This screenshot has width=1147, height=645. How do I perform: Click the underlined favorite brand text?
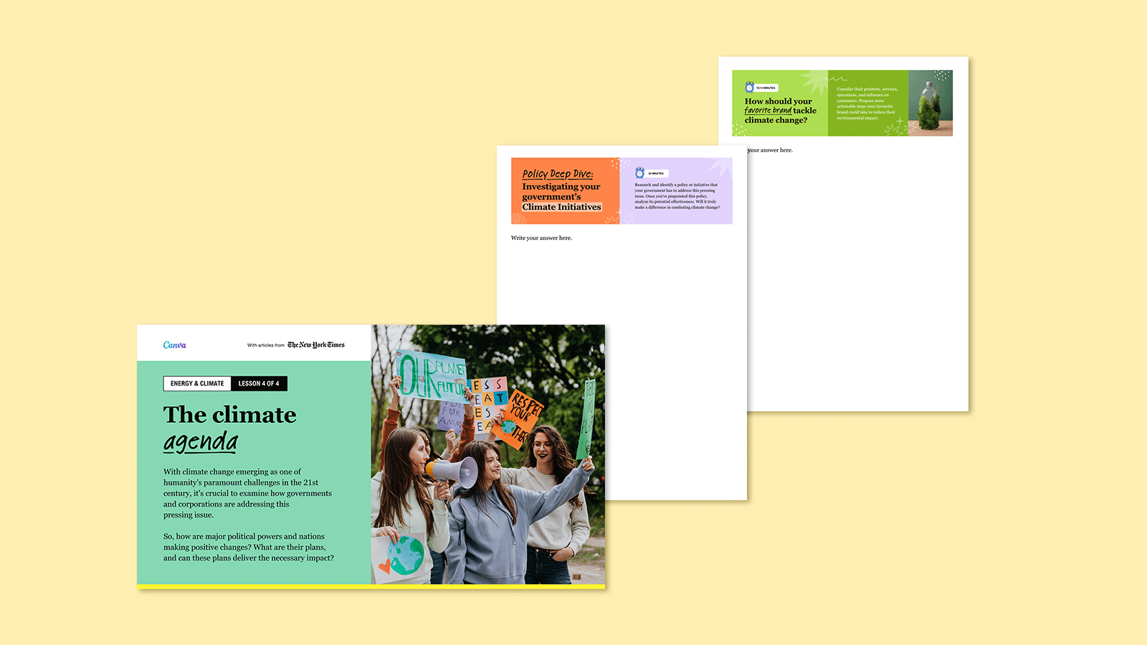tap(768, 110)
